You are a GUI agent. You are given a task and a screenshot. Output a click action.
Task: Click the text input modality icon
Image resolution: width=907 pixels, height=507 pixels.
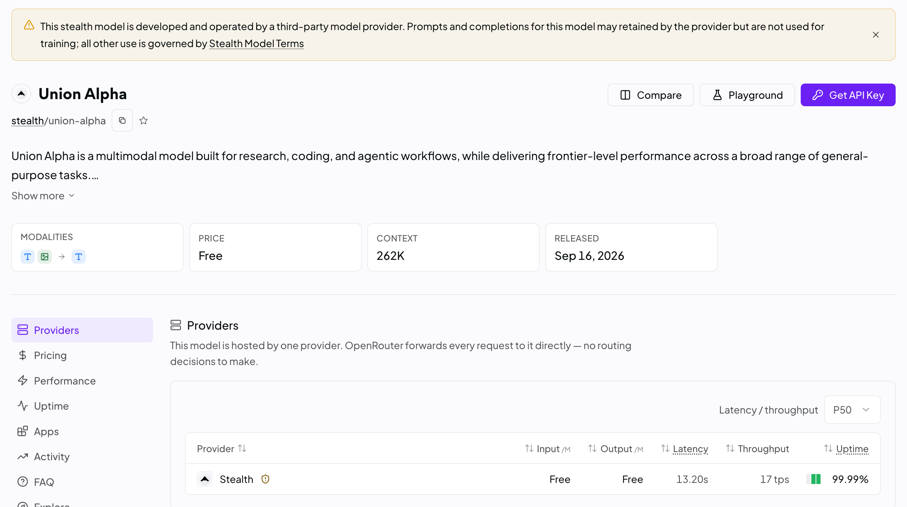(28, 257)
